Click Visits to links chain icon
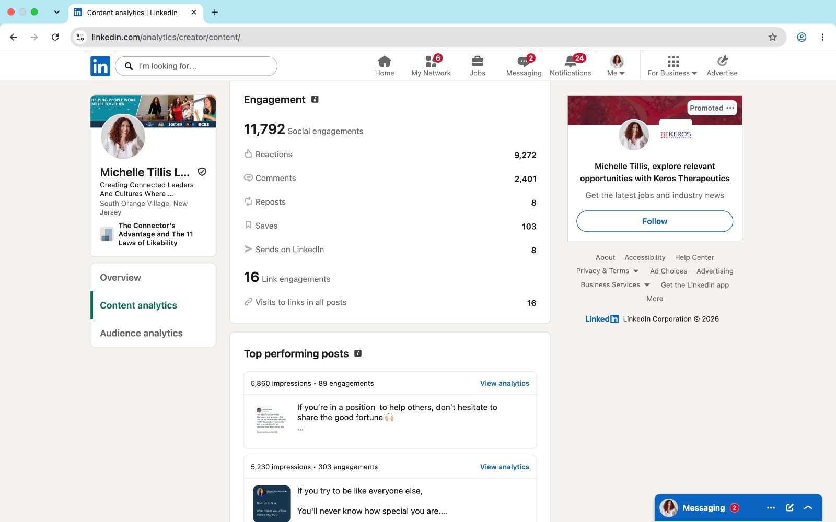This screenshot has height=522, width=836. 248,302
